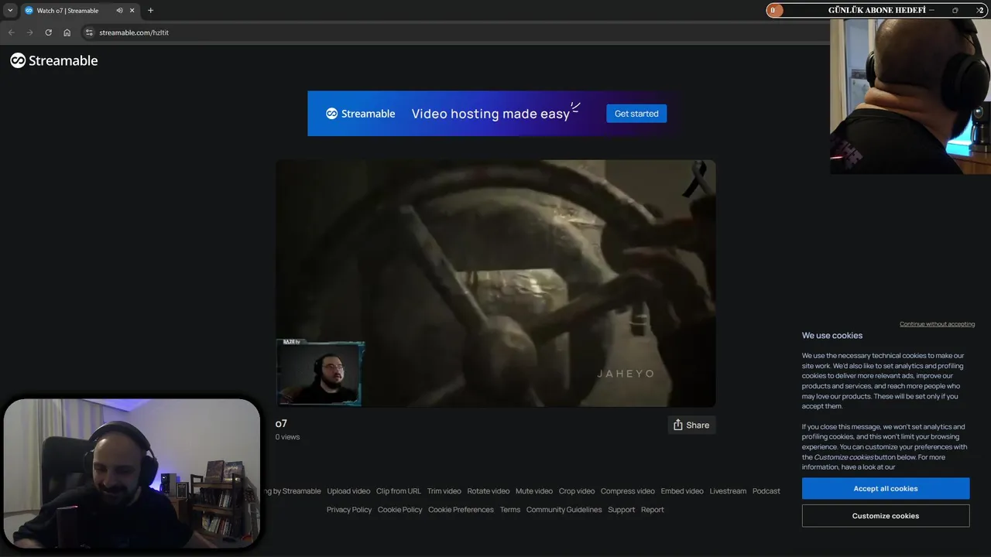Click the 'o7' video title
Screen dimensions: 991x557
click(x=281, y=424)
